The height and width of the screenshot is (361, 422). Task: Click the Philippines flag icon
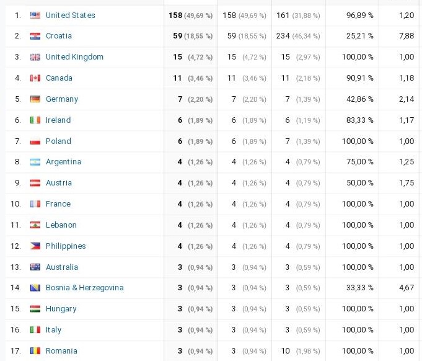coord(35,246)
